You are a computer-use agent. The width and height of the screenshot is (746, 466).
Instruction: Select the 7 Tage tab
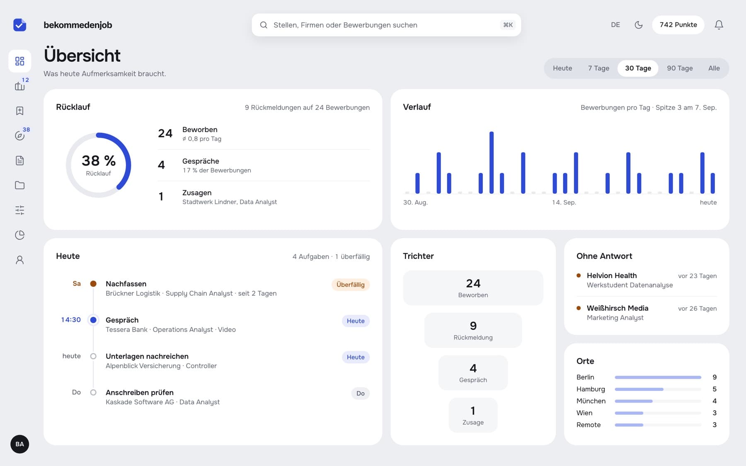pos(598,68)
